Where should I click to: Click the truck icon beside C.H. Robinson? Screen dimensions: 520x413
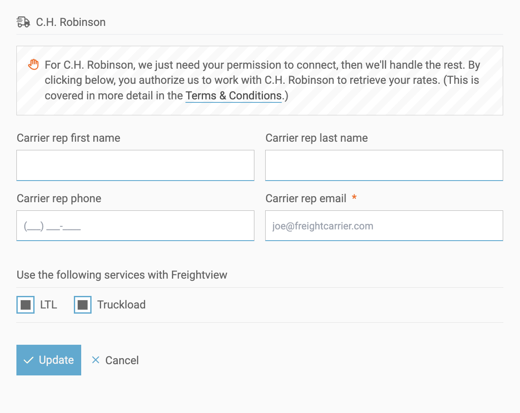click(x=23, y=22)
